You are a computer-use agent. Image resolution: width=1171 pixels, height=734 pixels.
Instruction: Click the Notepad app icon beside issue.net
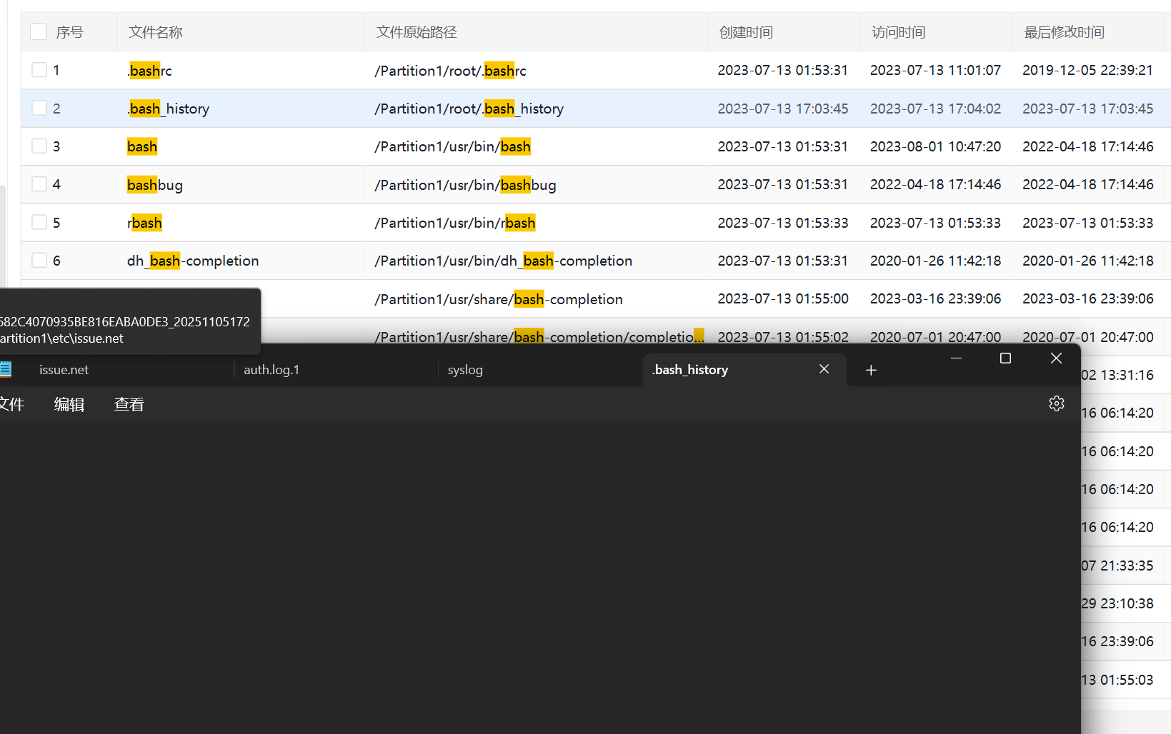point(6,369)
